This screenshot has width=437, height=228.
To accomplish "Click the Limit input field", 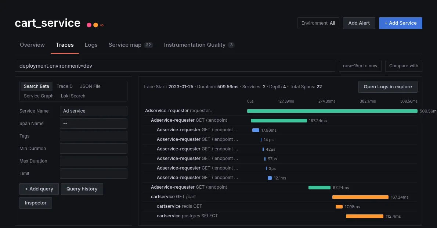I will (x=94, y=174).
